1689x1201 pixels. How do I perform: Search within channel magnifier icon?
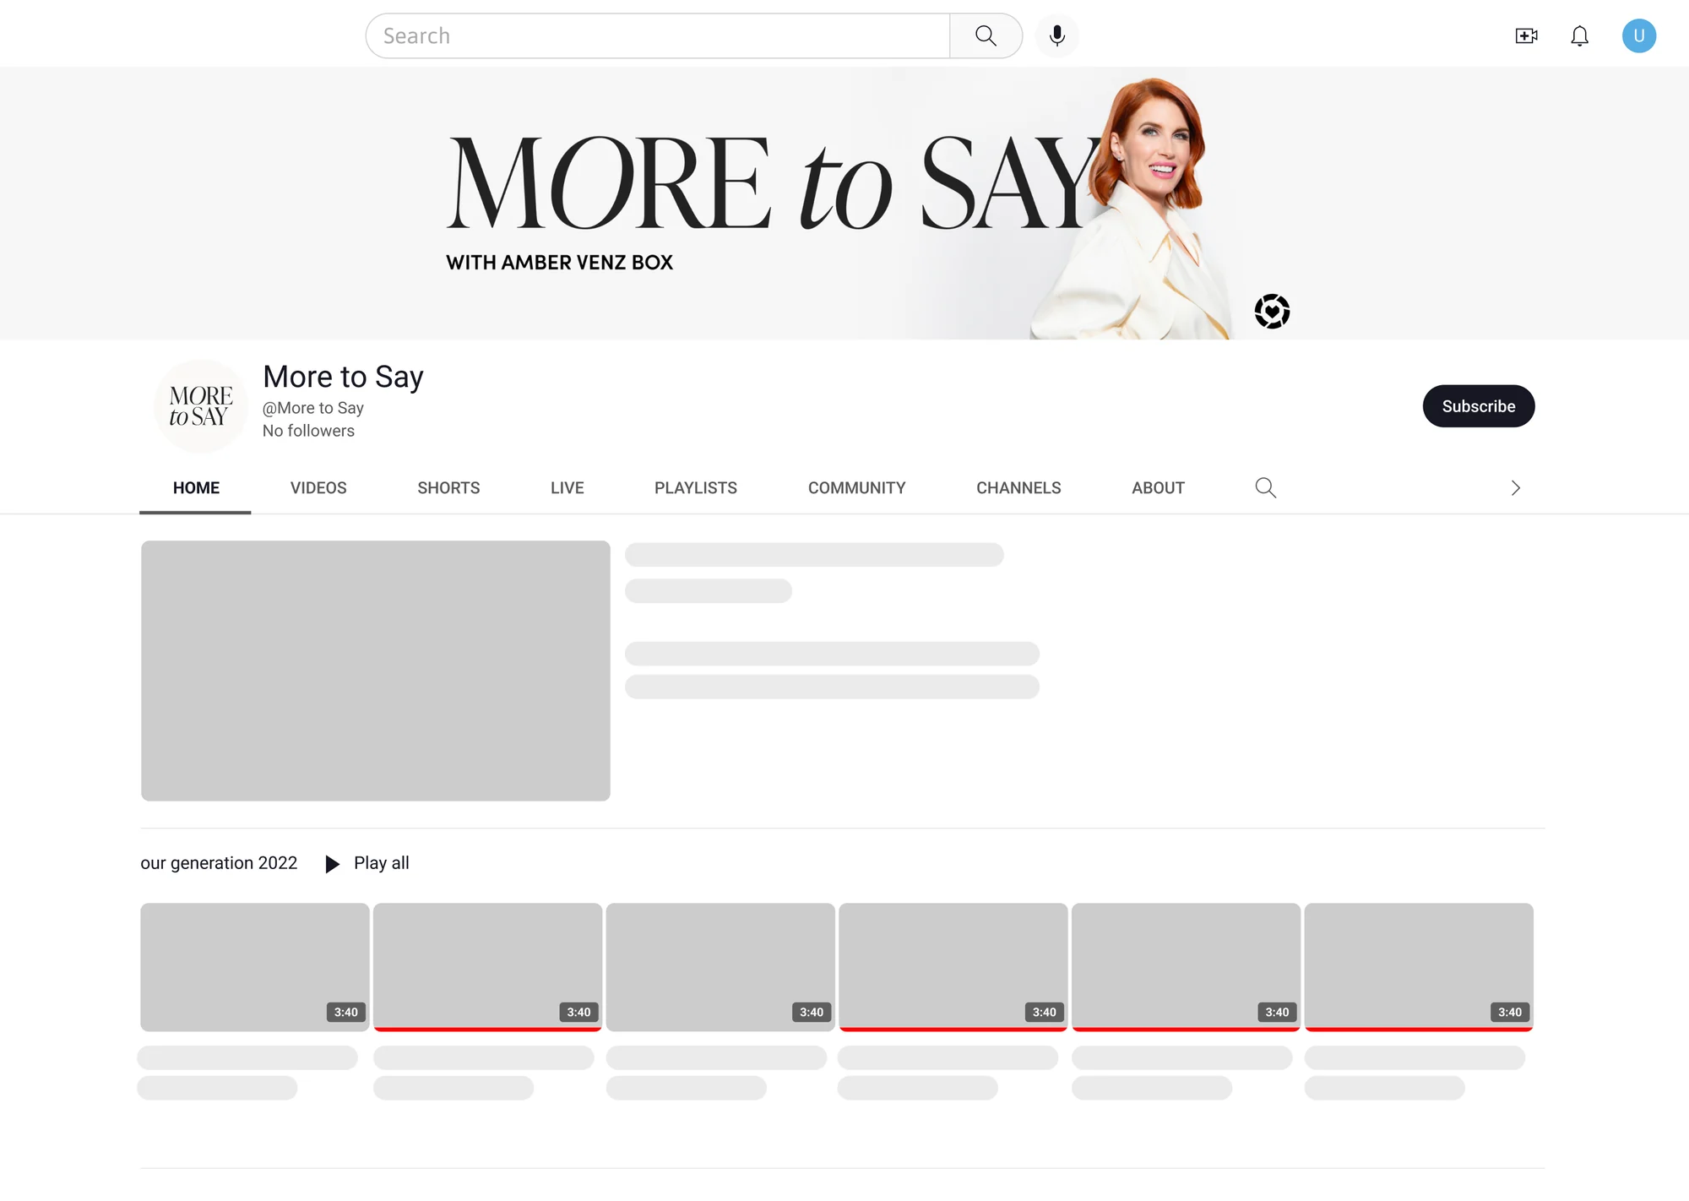[x=1265, y=487]
